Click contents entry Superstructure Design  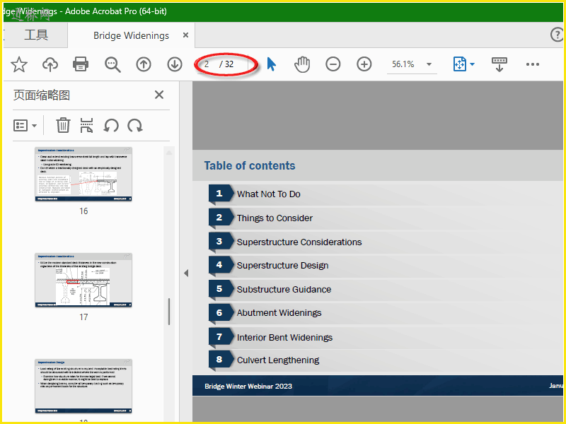click(x=282, y=266)
